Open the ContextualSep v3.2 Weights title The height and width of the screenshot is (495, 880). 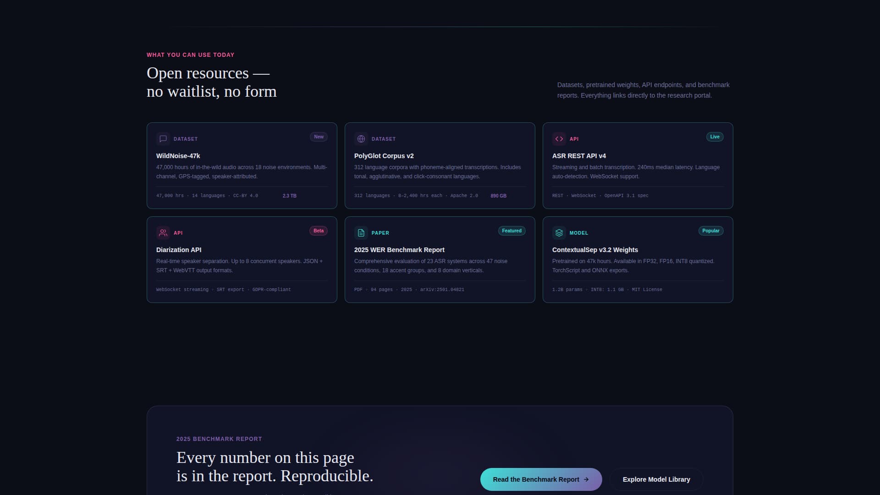pyautogui.click(x=595, y=250)
